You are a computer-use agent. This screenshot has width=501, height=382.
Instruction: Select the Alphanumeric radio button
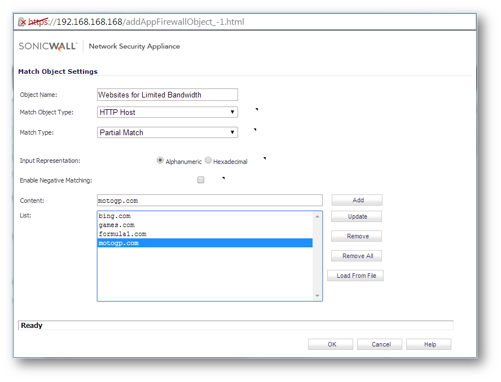(160, 160)
